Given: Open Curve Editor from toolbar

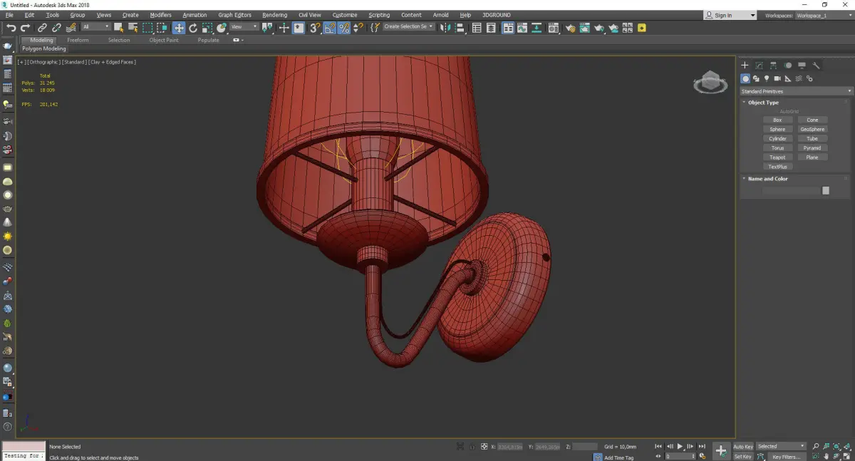Looking at the screenshot, I should (522, 28).
